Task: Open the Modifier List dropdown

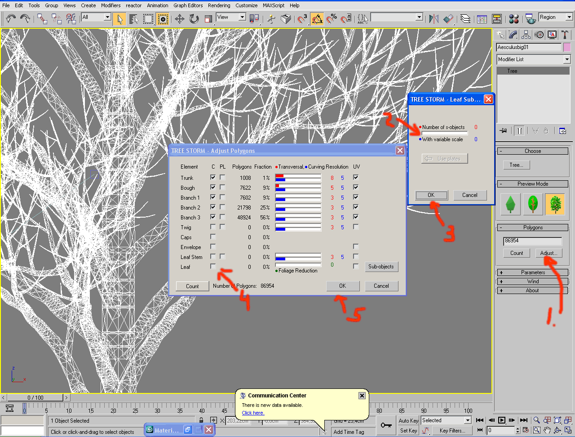Action: click(533, 59)
